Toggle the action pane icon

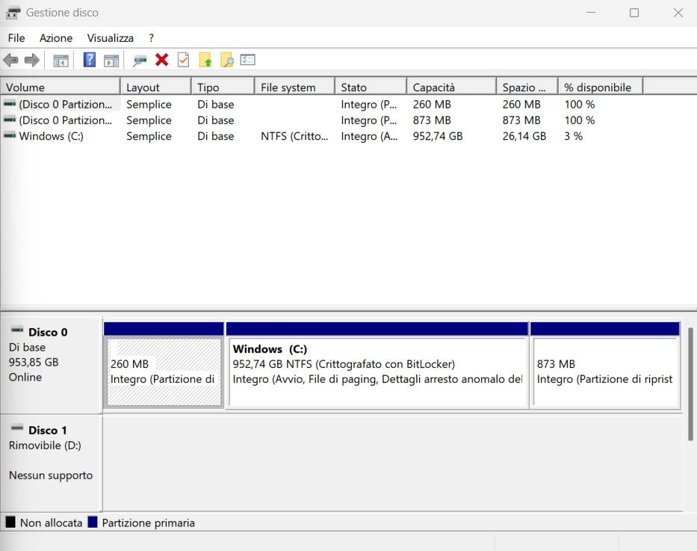click(x=111, y=61)
